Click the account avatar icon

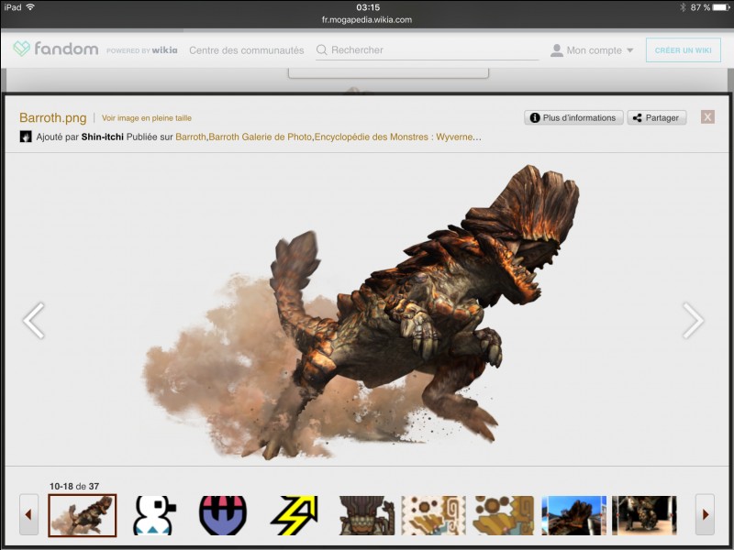pos(557,50)
